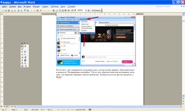Open toolbar options arrow after Чтение
The width and height of the screenshot is (185, 111).
pyautogui.click(x=102, y=11)
